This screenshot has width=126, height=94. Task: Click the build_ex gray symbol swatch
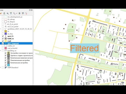coord(6,39)
